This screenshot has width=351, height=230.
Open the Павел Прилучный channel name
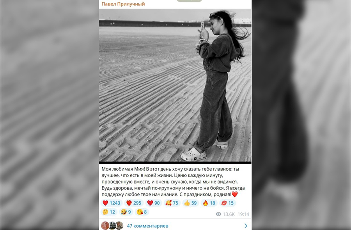[123, 4]
